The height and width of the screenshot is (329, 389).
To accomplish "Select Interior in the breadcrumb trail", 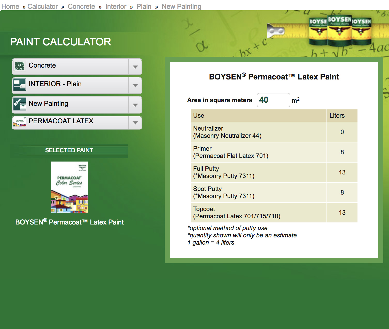I will click(116, 6).
